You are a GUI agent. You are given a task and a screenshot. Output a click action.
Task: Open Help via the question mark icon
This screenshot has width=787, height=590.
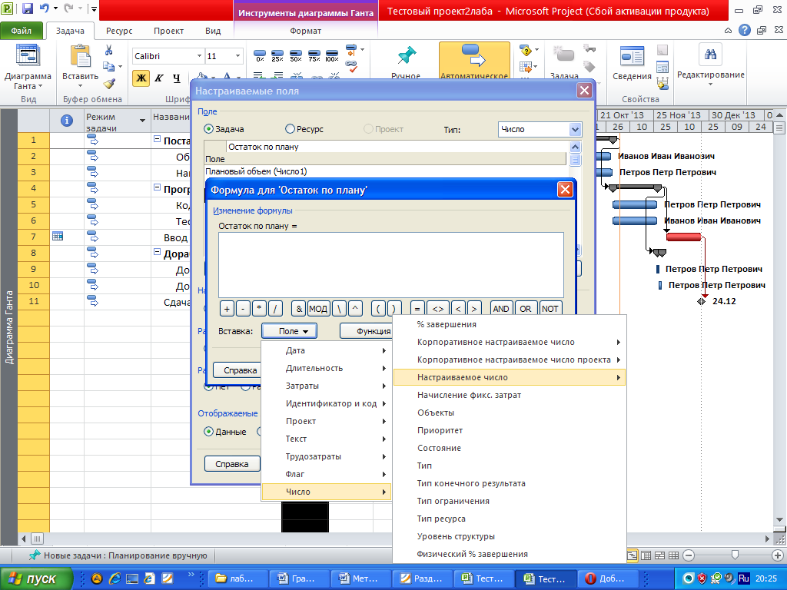[x=745, y=30]
